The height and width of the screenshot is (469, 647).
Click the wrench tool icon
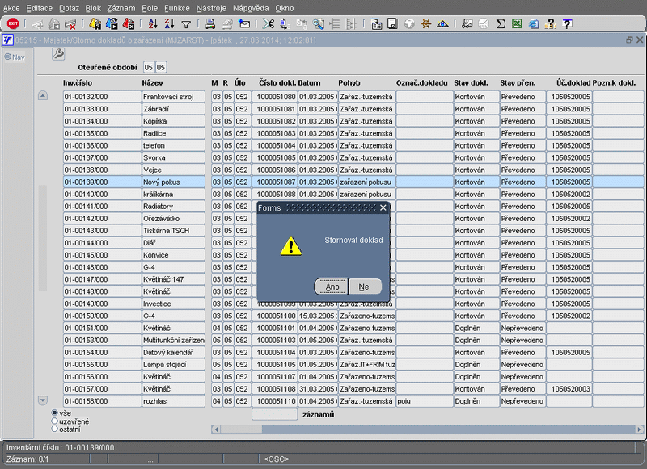(58, 54)
